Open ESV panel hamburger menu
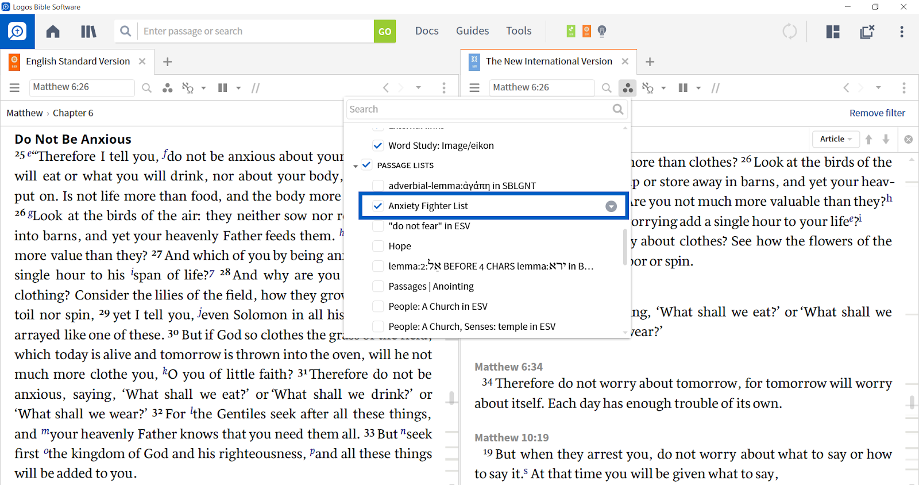Image resolution: width=919 pixels, height=485 pixels. tap(14, 87)
